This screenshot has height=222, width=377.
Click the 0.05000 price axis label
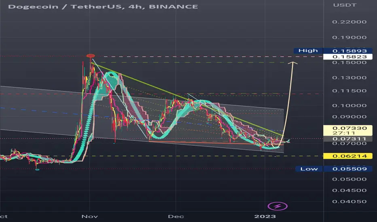point(349,179)
